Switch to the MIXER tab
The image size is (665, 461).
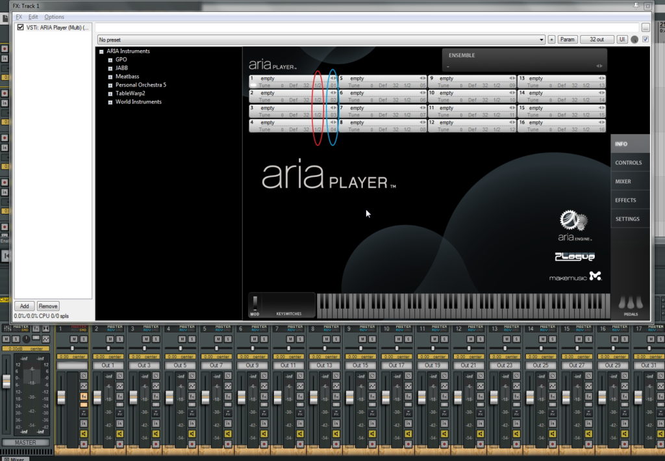pos(623,182)
